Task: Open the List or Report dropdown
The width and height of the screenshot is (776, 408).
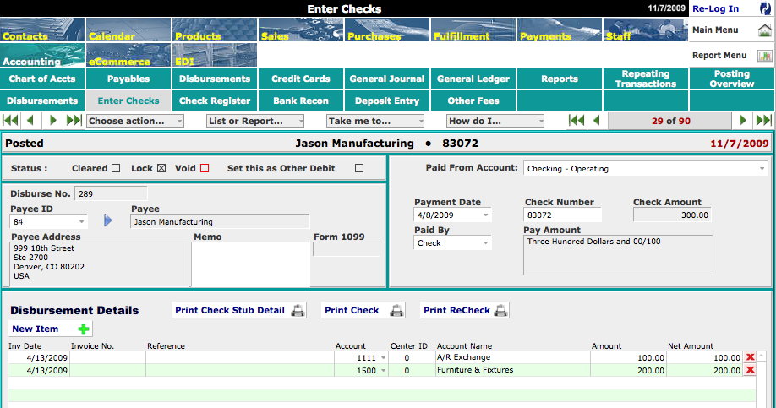Action: [x=256, y=121]
